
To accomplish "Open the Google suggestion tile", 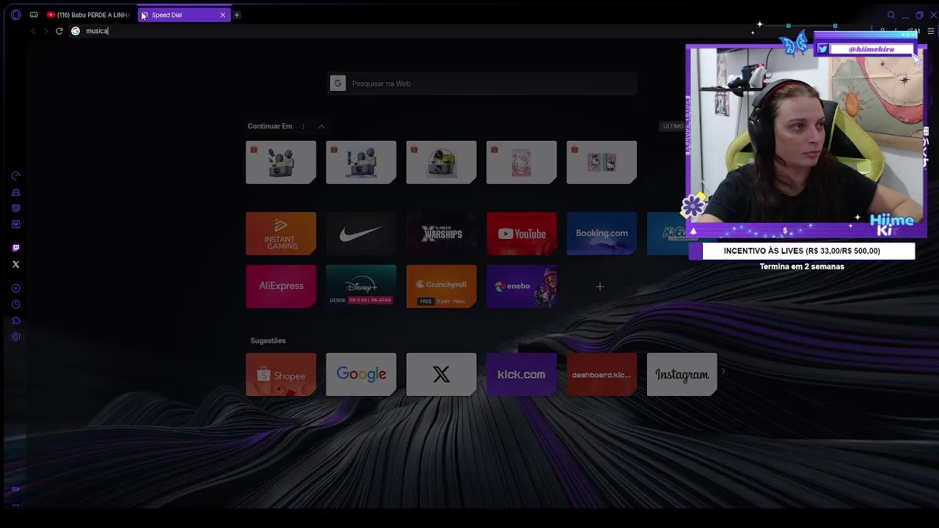I will [x=361, y=375].
